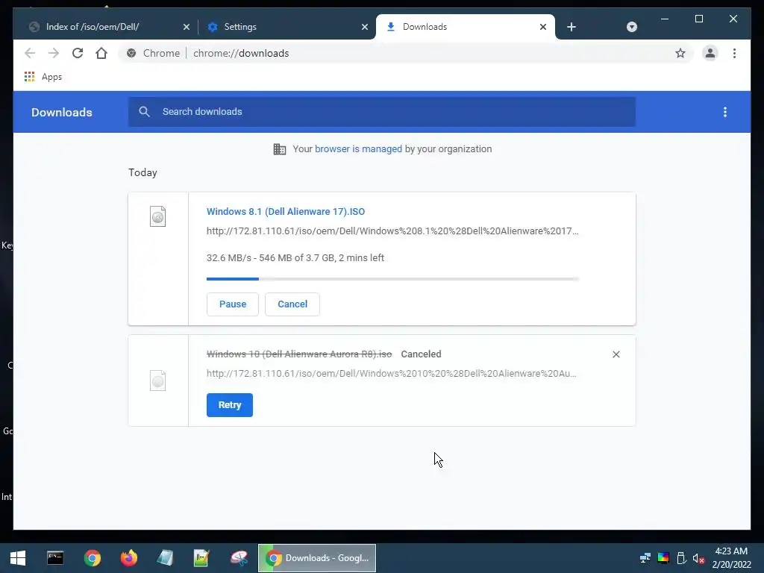Click the network icon in system tray

[645, 558]
